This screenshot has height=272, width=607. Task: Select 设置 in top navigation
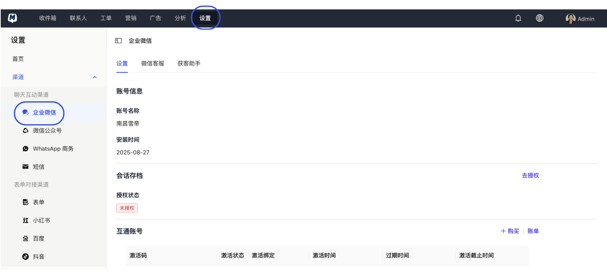click(x=205, y=18)
